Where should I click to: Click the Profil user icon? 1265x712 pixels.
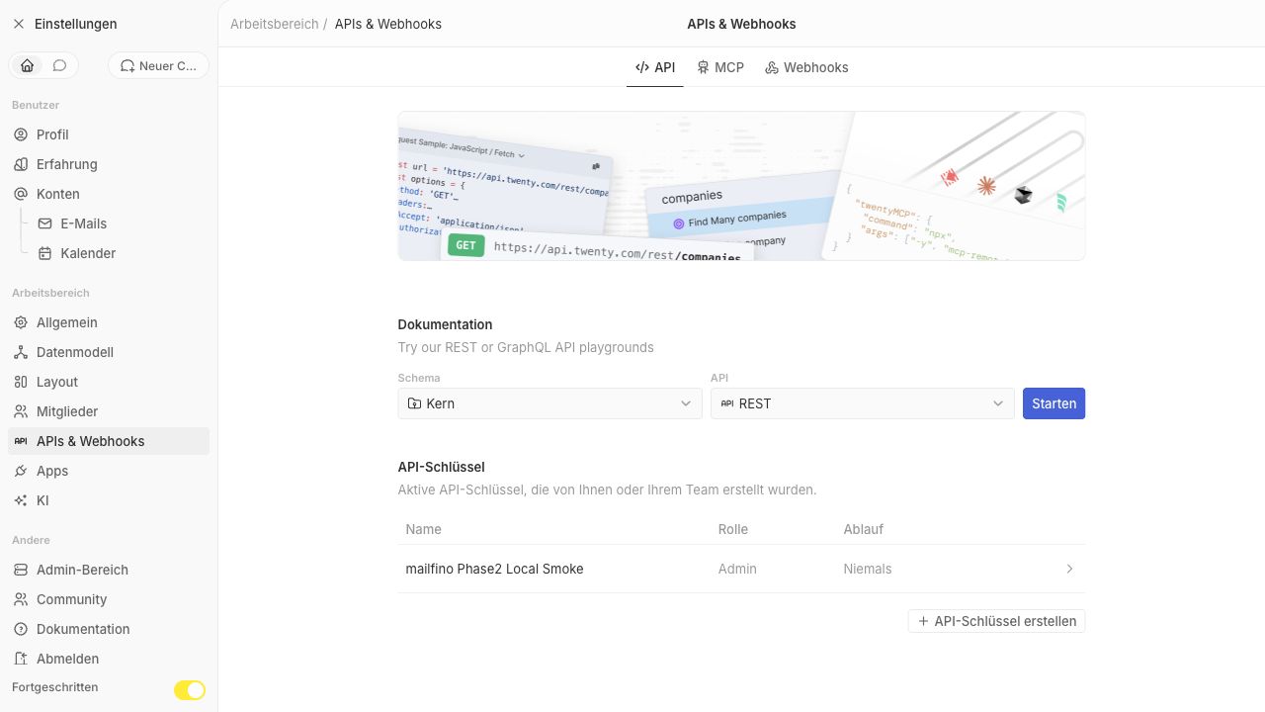(21, 134)
